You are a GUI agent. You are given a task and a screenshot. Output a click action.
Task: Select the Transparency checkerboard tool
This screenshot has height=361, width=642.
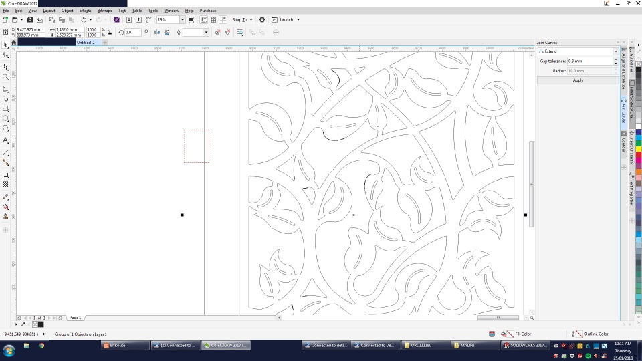(5, 185)
